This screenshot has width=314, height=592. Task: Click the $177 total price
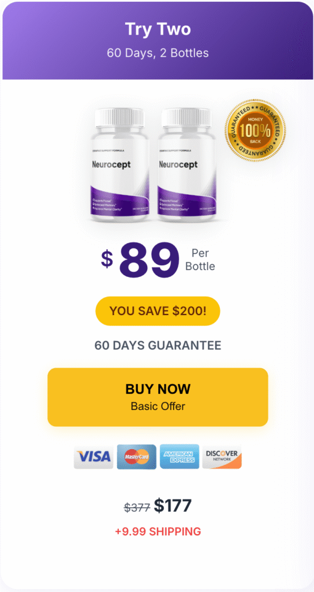[x=173, y=506]
